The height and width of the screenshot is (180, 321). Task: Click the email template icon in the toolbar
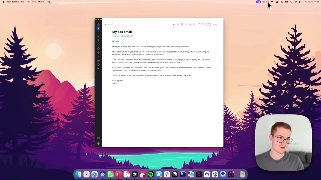click(182, 24)
